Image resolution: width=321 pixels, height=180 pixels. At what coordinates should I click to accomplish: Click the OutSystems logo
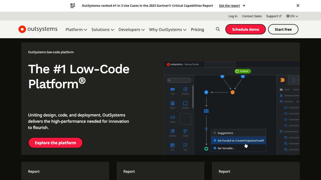[38, 29]
